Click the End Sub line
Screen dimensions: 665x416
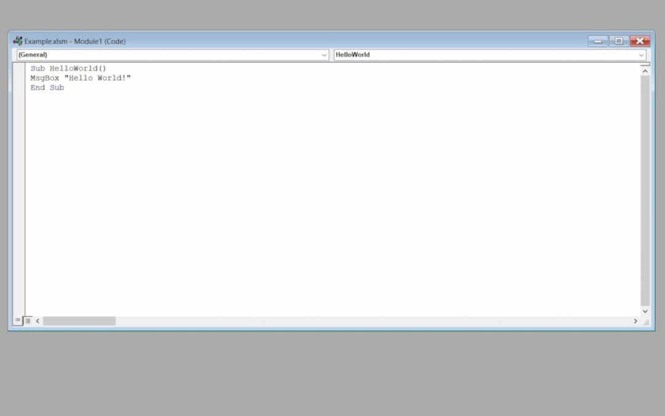[48, 88]
